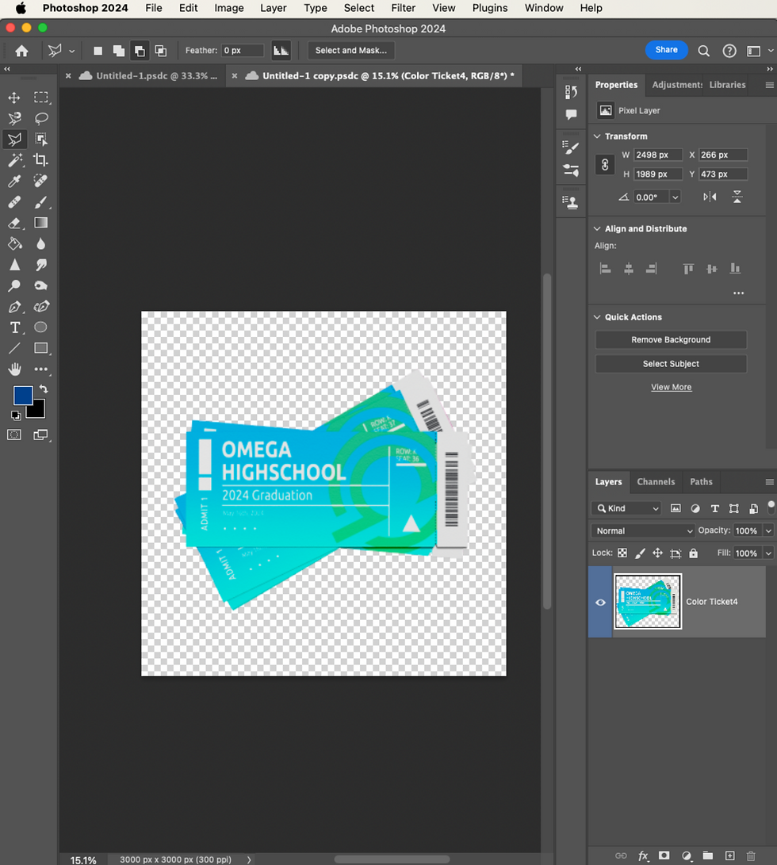Enable New selection mode
The image size is (777, 865).
tap(98, 51)
